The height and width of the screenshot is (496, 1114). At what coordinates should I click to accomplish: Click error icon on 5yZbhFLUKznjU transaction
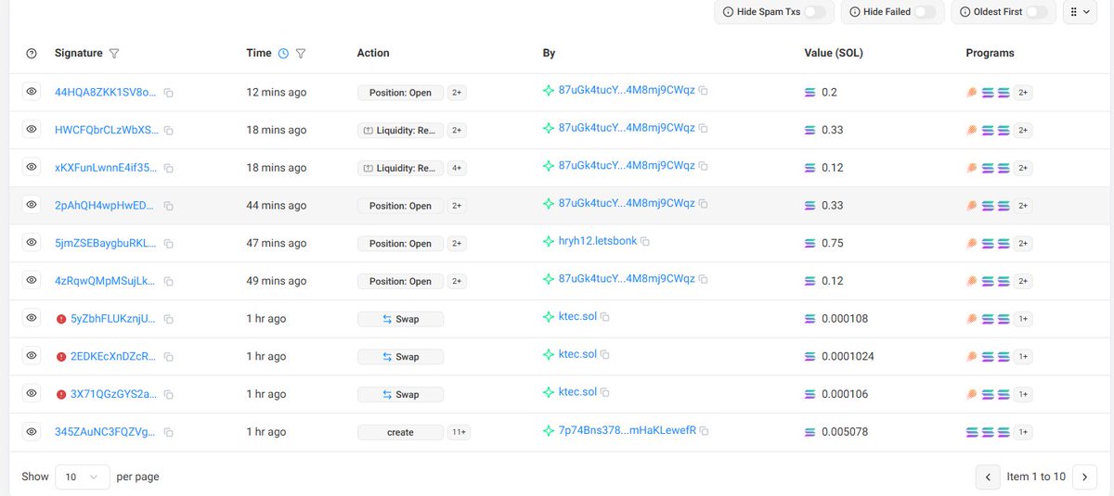click(x=61, y=319)
